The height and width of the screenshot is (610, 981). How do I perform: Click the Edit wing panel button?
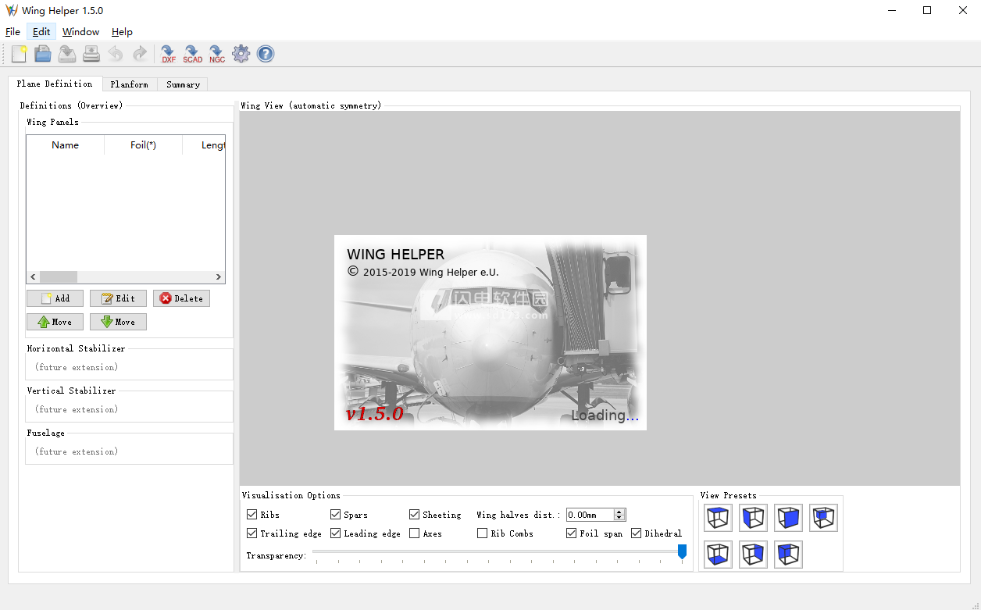(x=118, y=298)
